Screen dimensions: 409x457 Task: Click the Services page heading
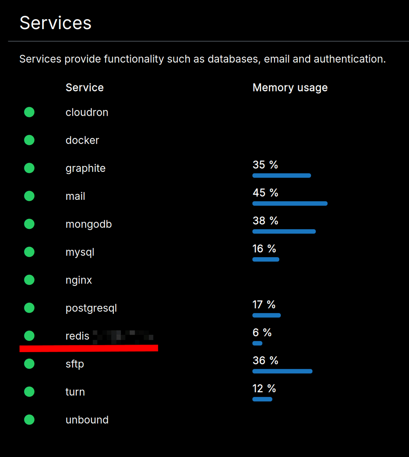(x=56, y=23)
